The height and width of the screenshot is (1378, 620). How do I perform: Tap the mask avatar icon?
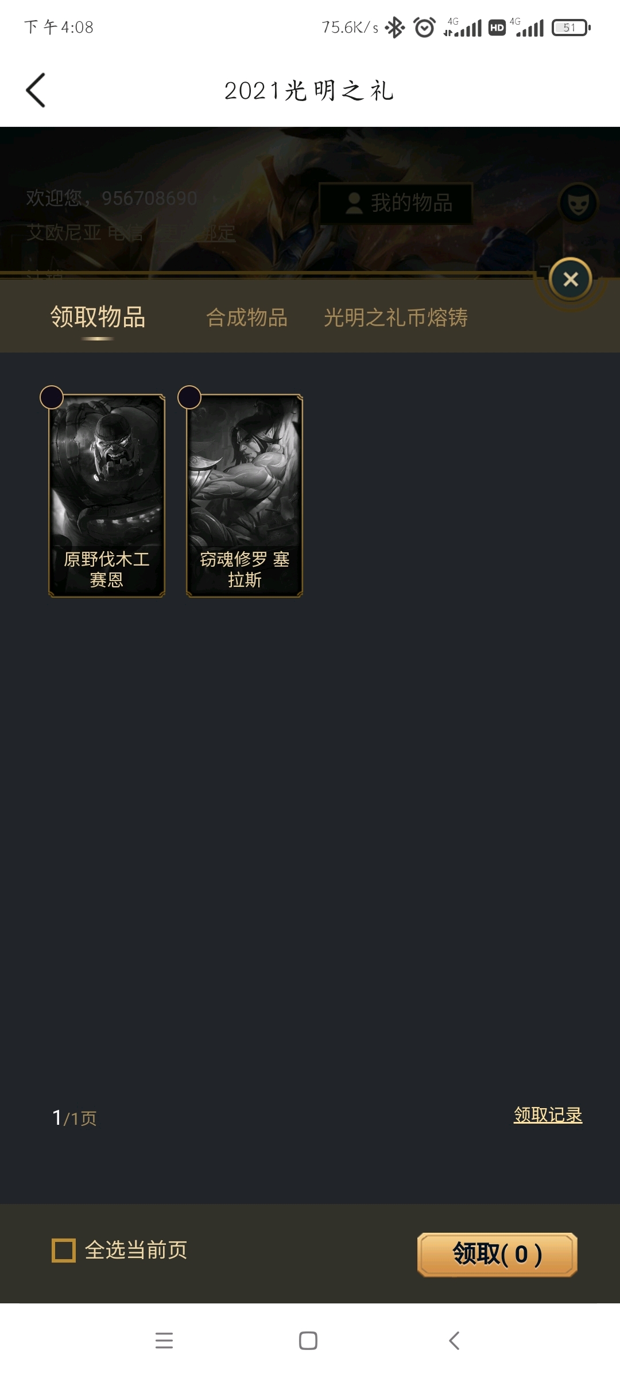[578, 203]
